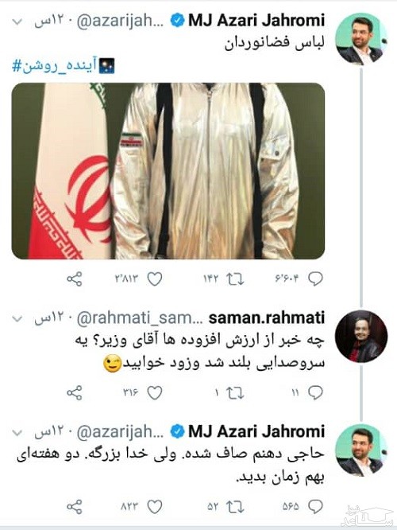397x530 pixels.
Task: Open chevron menu on saman.rahmati's tweet
Action: click(x=17, y=318)
